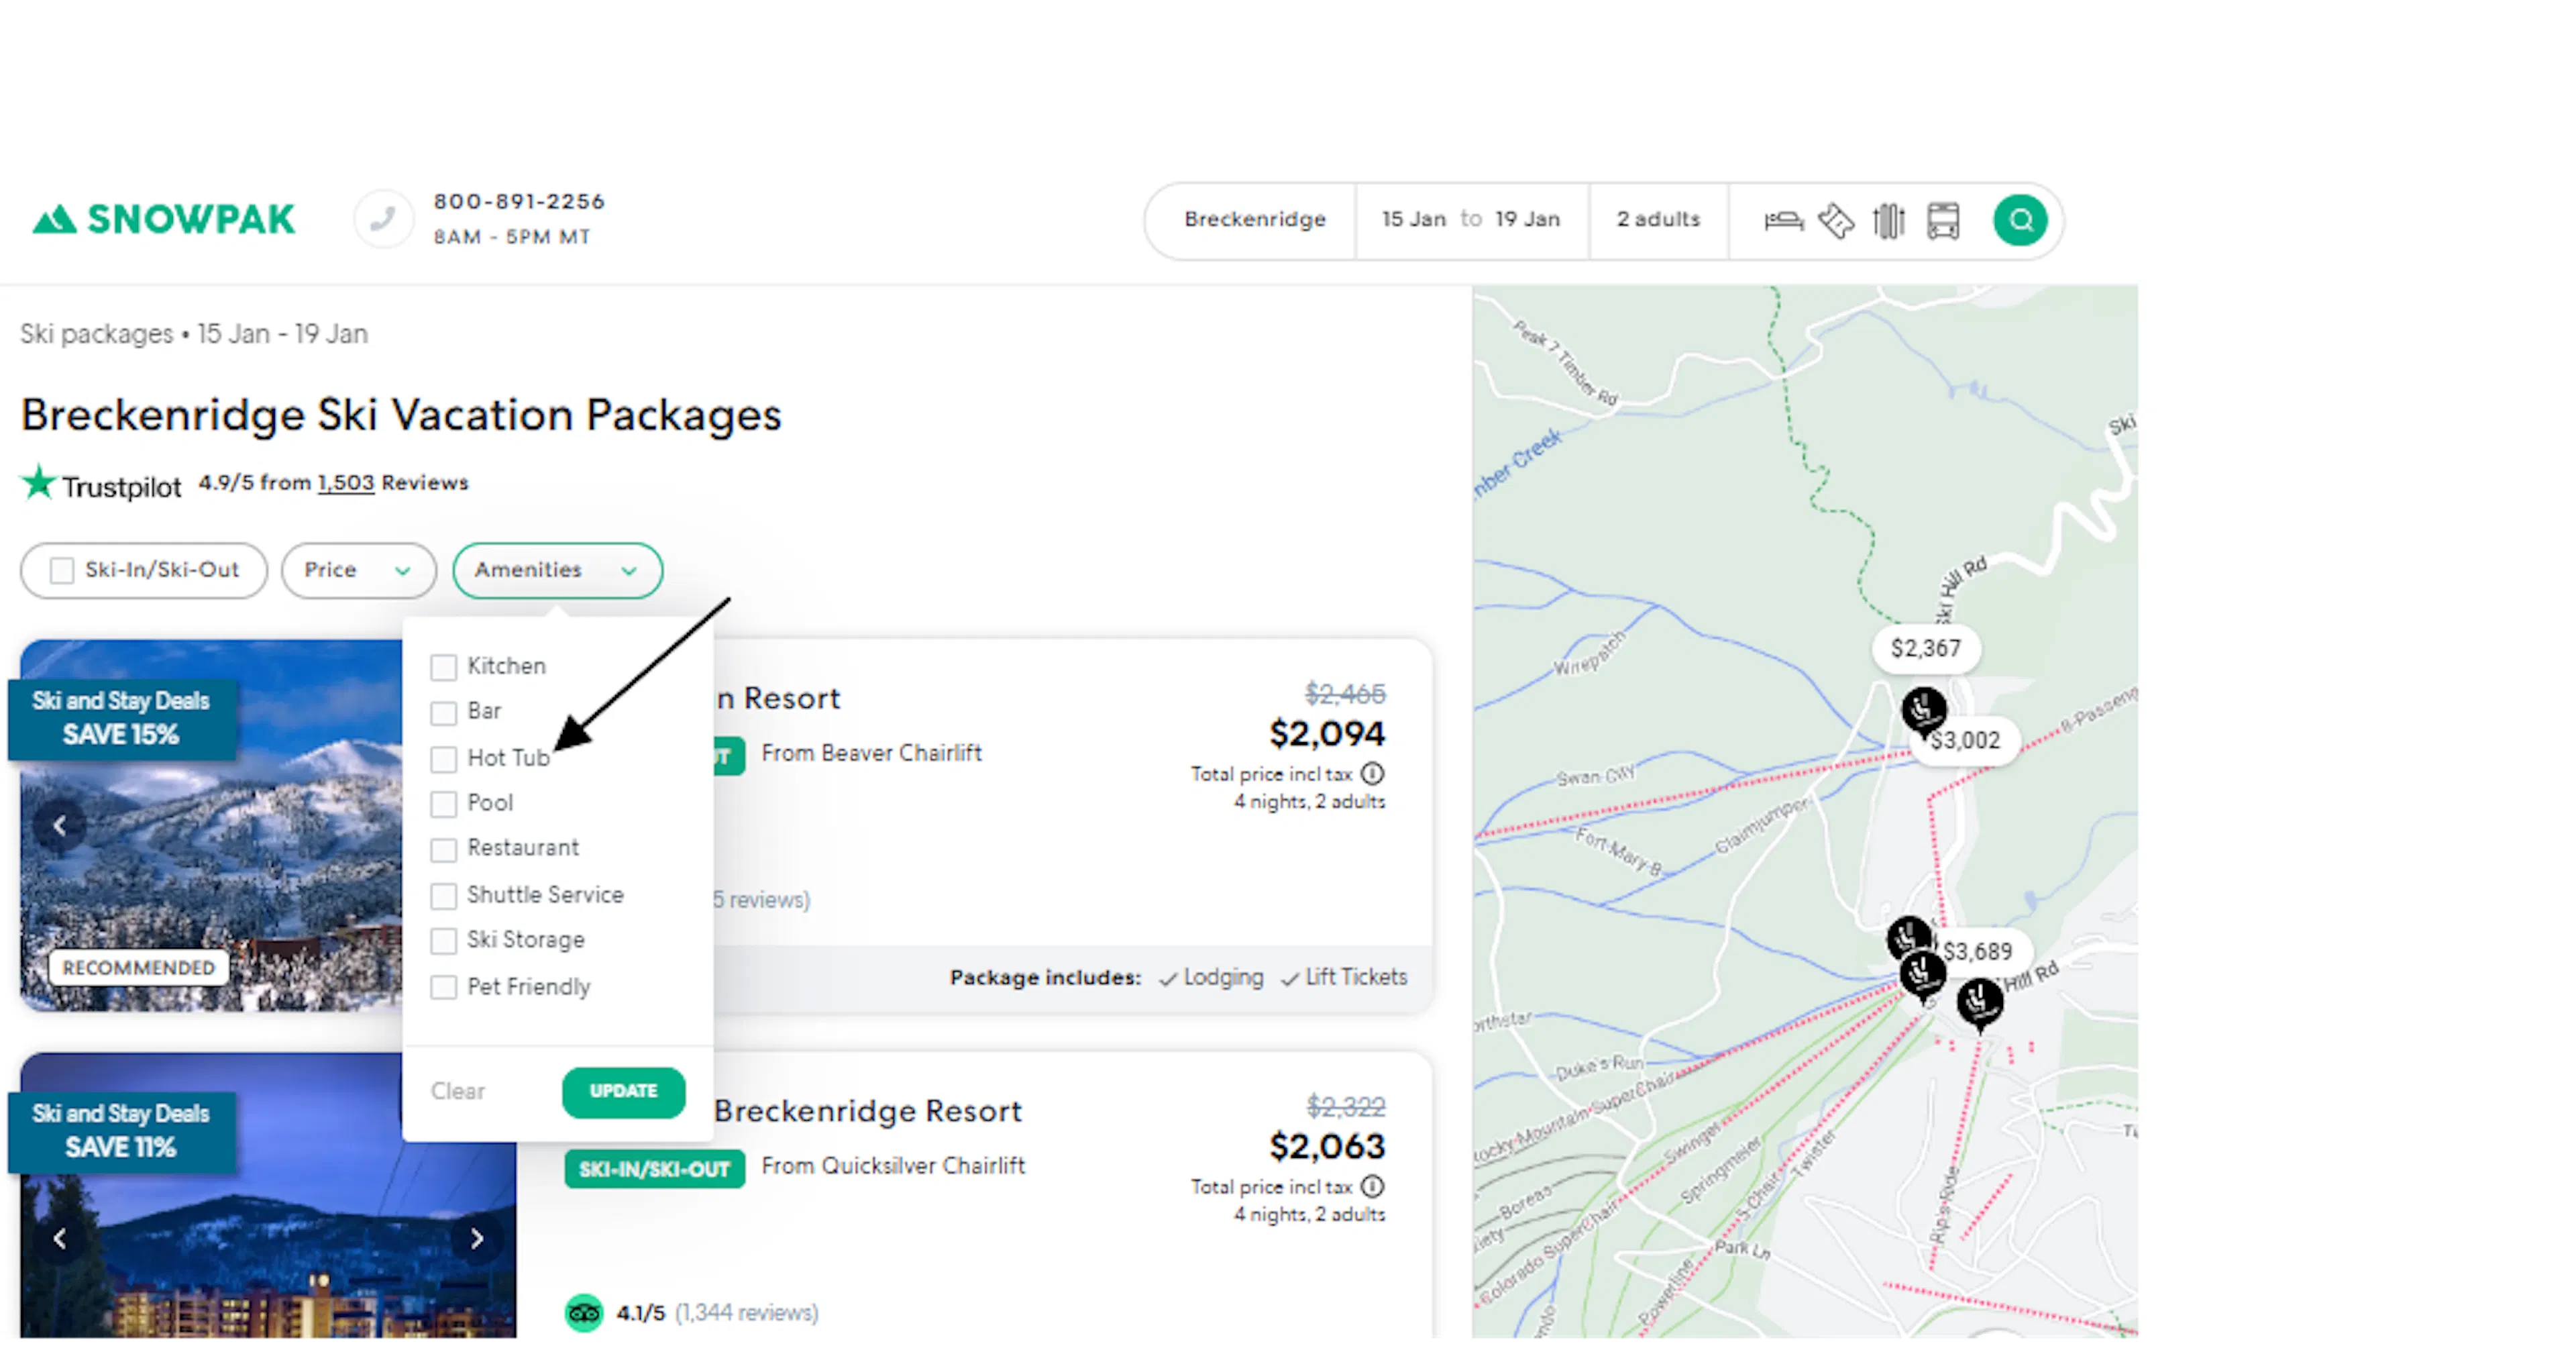The height and width of the screenshot is (1348, 2576).
Task: Open the Price filter dropdown
Action: (x=358, y=570)
